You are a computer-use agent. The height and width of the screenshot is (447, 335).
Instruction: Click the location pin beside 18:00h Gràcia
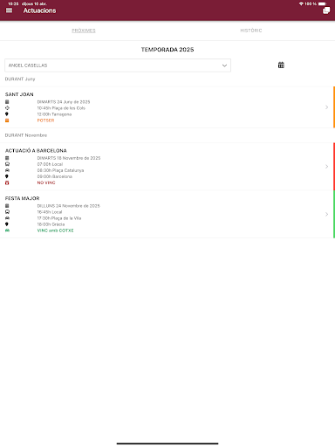7,224
